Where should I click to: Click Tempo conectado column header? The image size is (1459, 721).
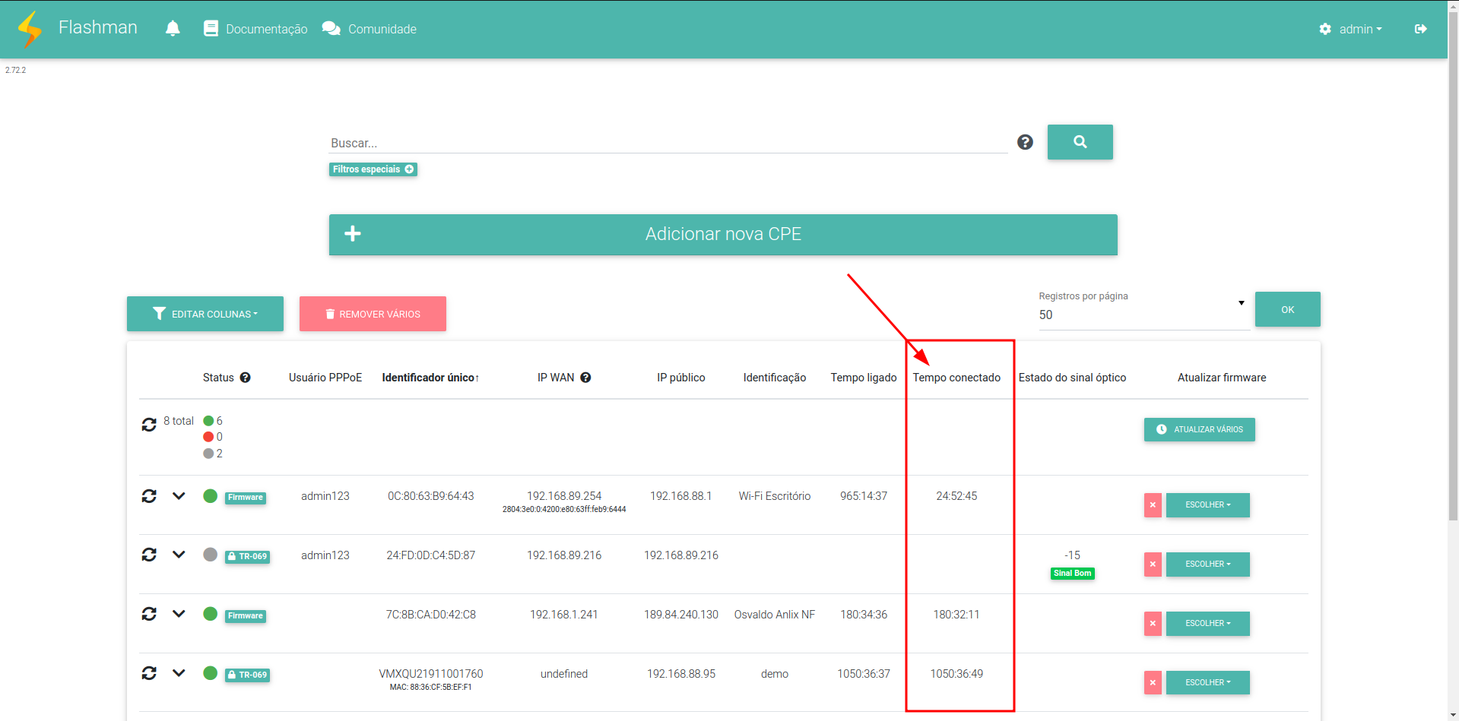point(956,378)
